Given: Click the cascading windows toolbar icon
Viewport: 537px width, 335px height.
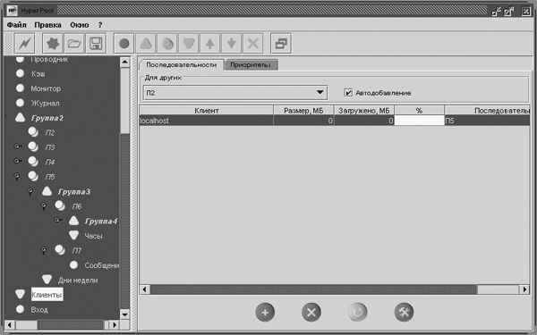Looking at the screenshot, I should [281, 44].
